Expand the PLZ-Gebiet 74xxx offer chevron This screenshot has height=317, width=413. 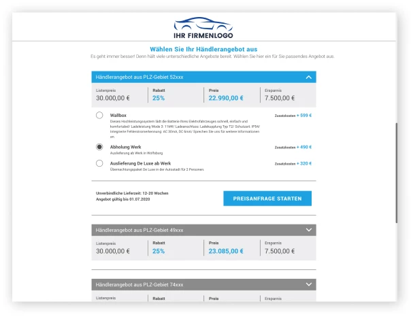(x=309, y=284)
